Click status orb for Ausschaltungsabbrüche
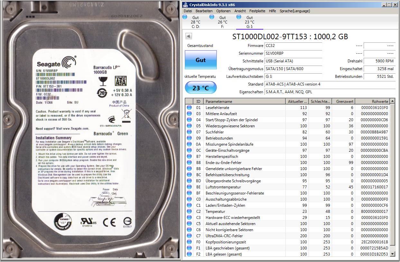The height and width of the screenshot is (262, 400). [189, 199]
